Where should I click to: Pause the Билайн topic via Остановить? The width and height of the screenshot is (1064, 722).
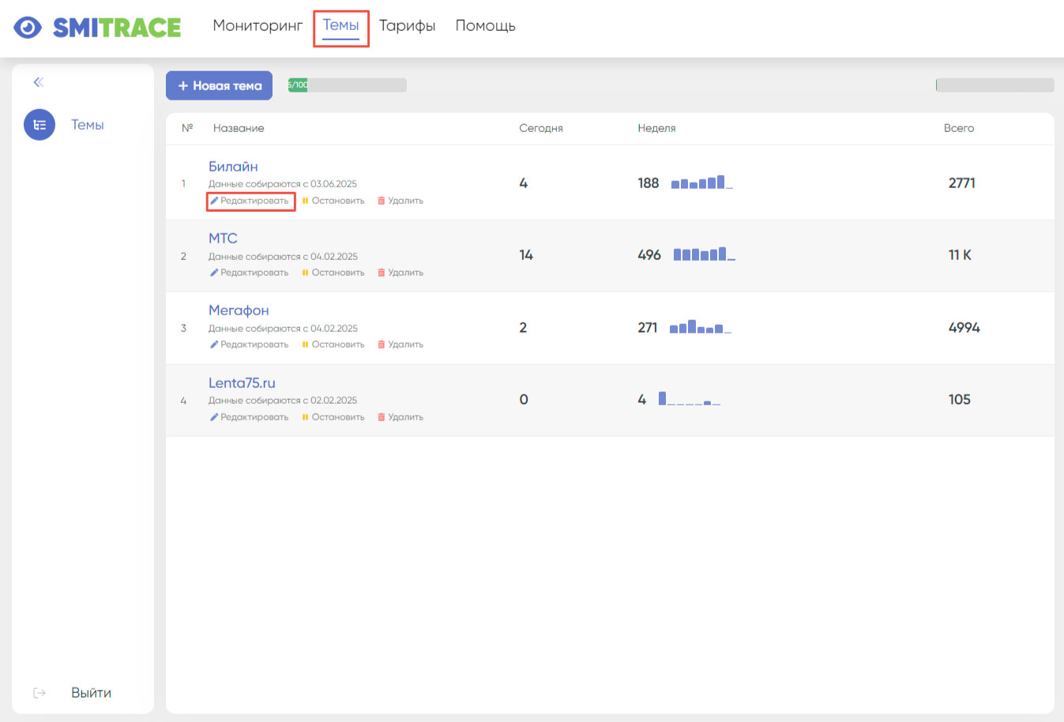click(333, 201)
